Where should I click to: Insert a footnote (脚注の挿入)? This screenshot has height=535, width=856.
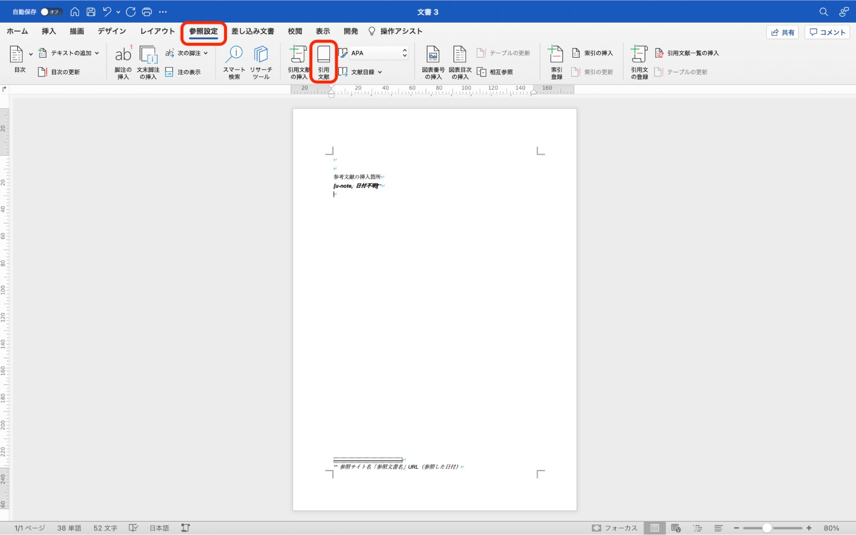point(123,62)
